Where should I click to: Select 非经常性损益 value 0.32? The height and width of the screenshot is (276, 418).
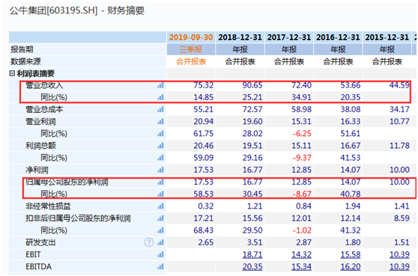[205, 206]
